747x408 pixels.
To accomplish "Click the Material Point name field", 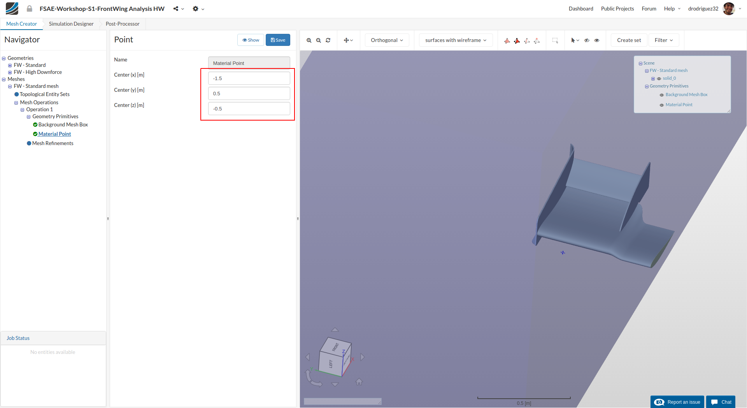I will pyautogui.click(x=249, y=63).
